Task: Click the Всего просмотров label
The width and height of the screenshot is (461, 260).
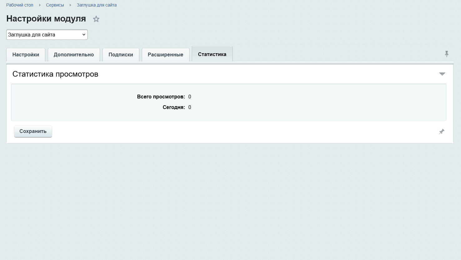Action: (161, 97)
